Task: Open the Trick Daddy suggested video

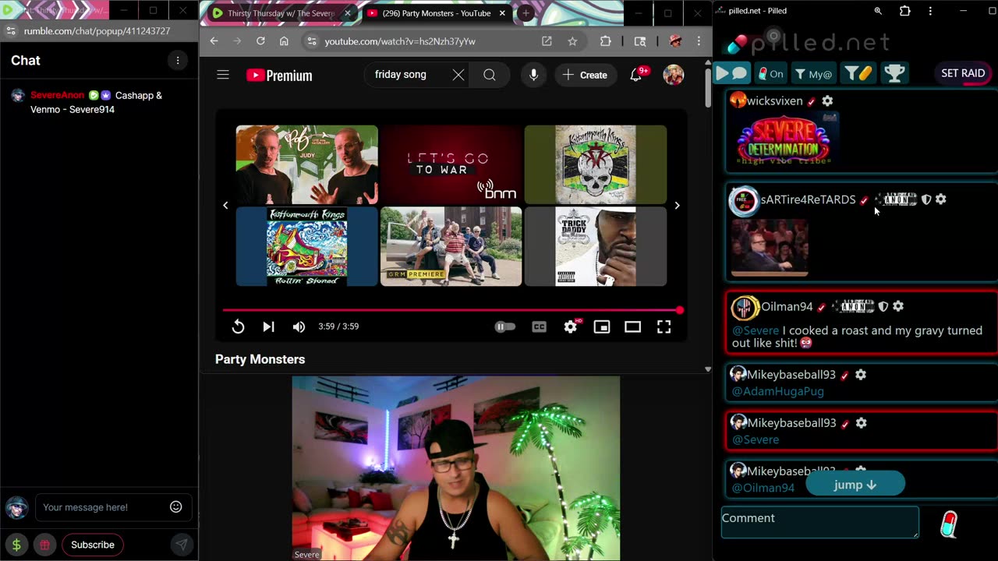Action: click(x=596, y=246)
